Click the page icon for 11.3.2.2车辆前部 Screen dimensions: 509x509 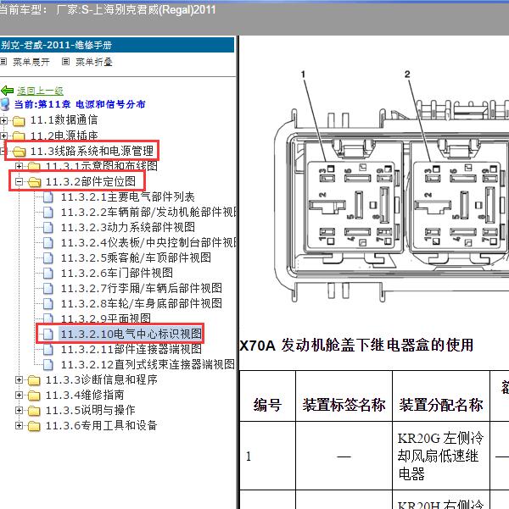coord(48,213)
